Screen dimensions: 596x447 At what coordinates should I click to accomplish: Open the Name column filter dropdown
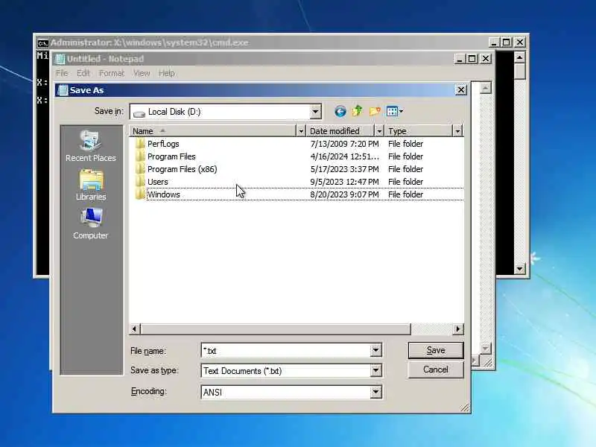[301, 131]
